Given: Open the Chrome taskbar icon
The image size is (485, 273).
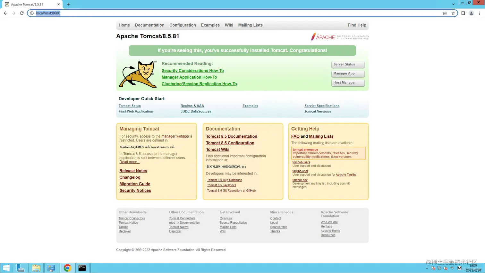Looking at the screenshot, I should [x=67, y=268].
